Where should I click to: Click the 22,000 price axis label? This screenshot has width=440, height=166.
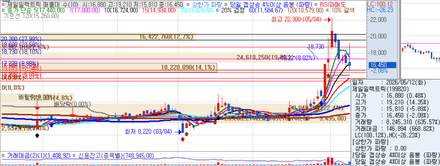point(378,19)
